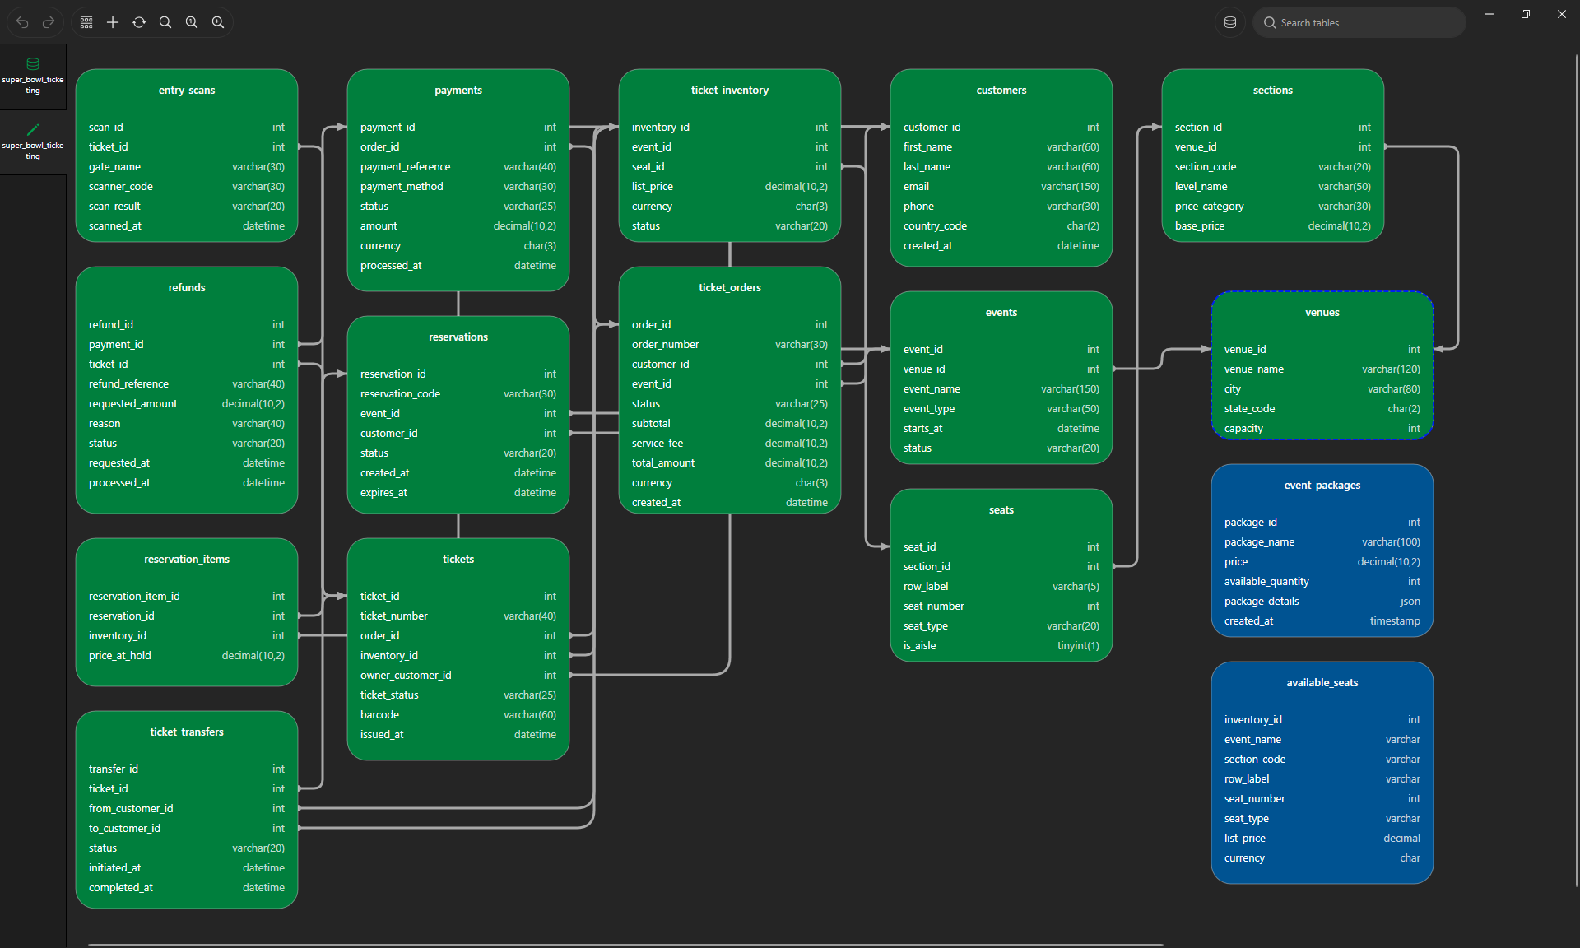
Task: Auto-arrange tables with the grid layout icon
Action: [86, 22]
